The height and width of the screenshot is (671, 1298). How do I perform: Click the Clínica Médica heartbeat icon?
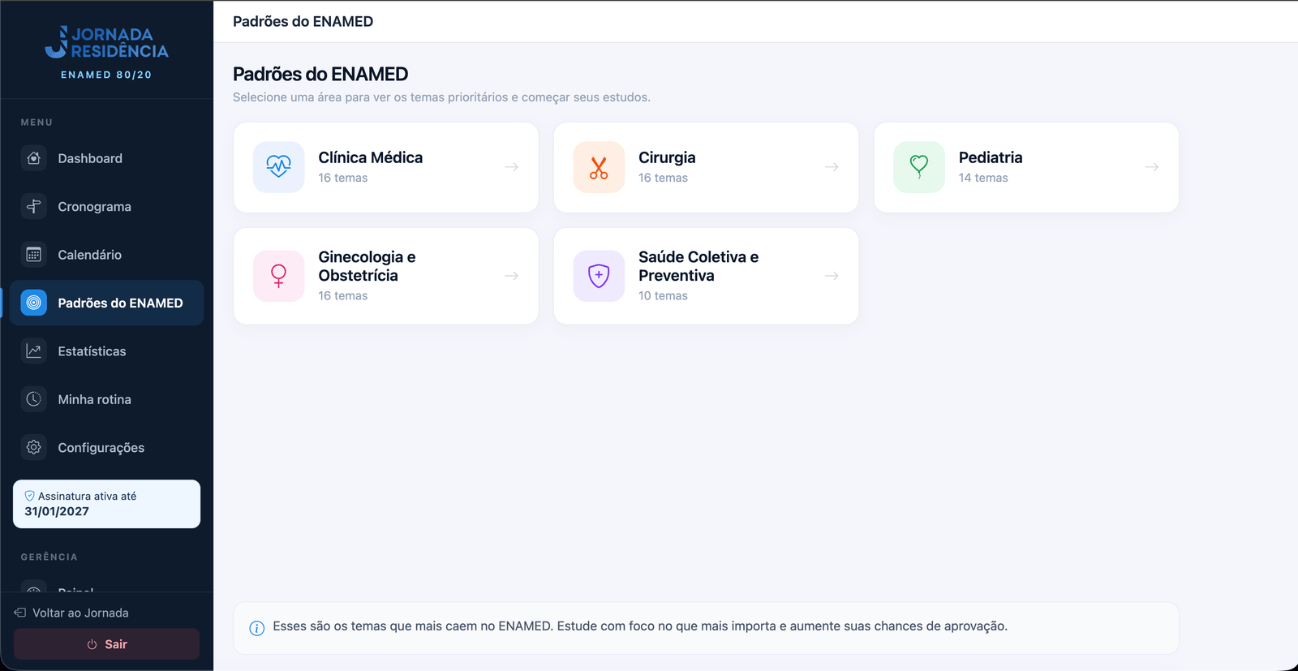[x=278, y=167]
